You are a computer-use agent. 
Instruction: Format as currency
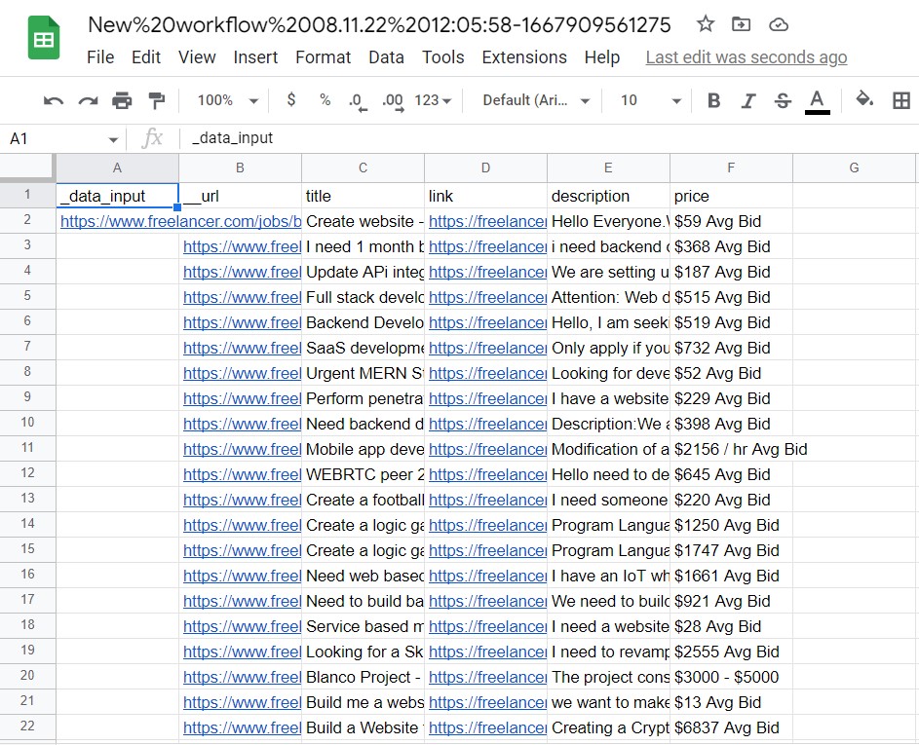click(x=291, y=100)
